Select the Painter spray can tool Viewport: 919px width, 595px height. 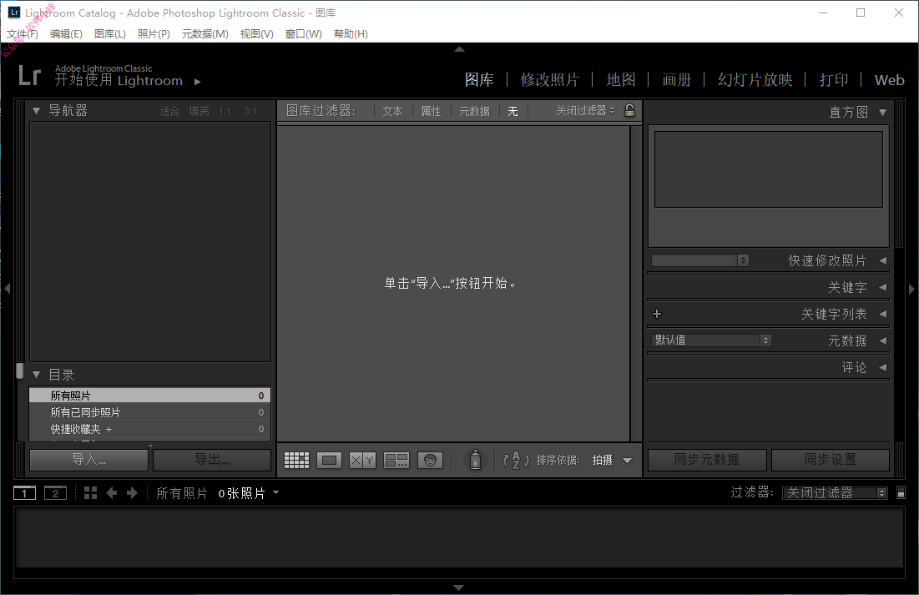tap(475, 460)
